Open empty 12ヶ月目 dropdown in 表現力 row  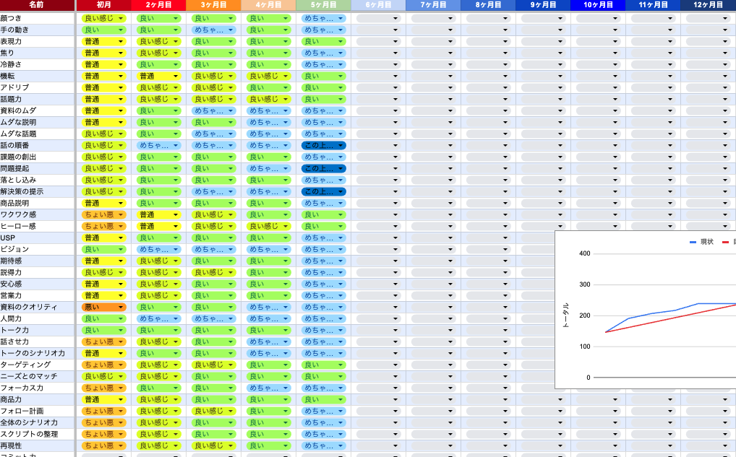pyautogui.click(x=725, y=41)
